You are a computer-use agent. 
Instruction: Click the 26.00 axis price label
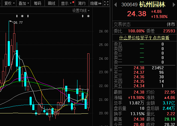pyautogui.click(x=103, y=31)
